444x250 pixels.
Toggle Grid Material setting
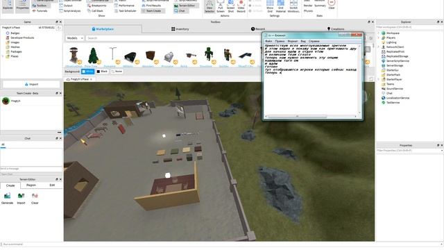pyautogui.click(x=280, y=6)
